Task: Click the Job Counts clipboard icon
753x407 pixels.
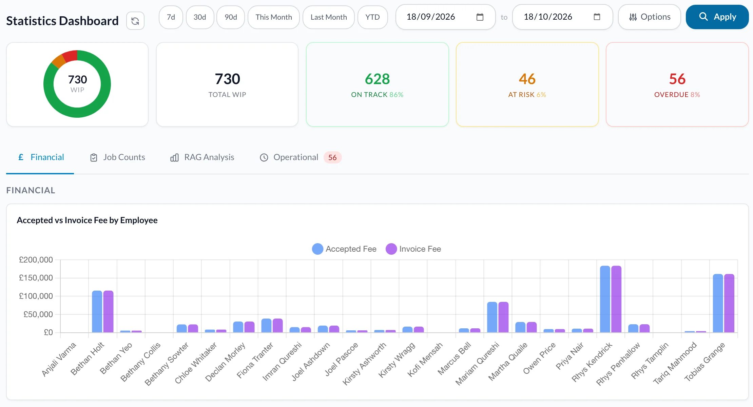Action: pos(94,157)
